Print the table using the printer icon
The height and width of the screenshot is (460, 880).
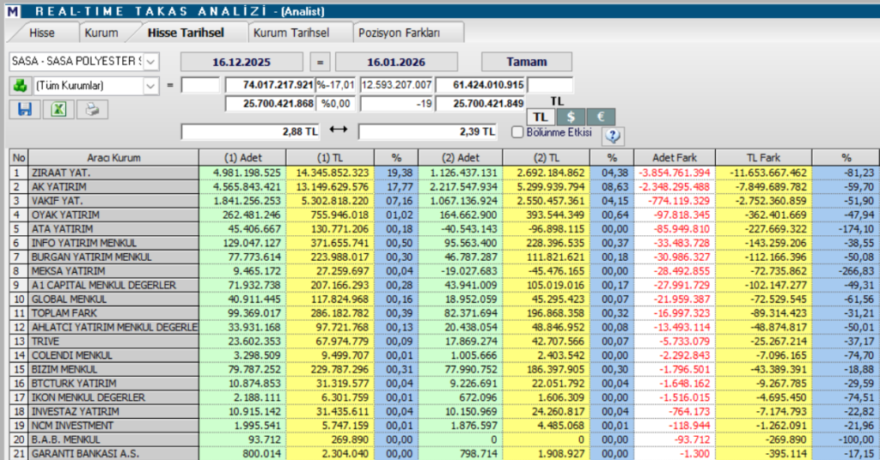tap(92, 109)
